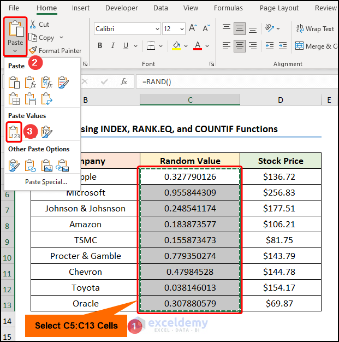Switch to the Formulas tab
Screen dimensions: 339x342
(228, 8)
